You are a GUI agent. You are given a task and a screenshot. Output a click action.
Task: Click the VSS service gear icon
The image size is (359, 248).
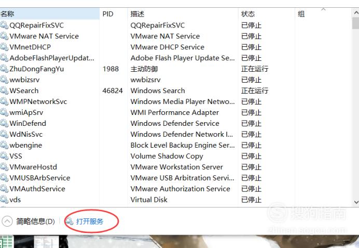click(x=4, y=156)
